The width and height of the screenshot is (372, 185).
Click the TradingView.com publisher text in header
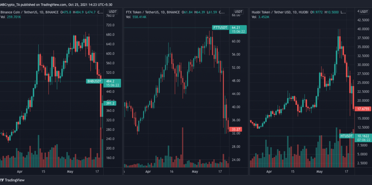pos(54,4)
